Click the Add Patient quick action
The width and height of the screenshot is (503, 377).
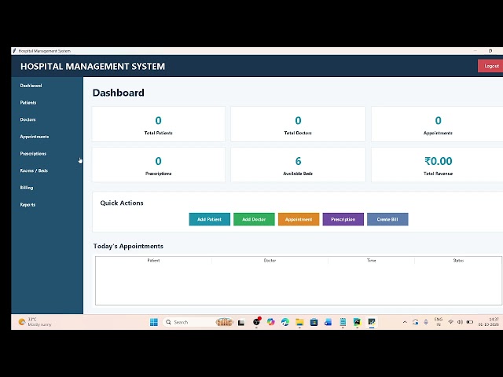[x=210, y=219]
